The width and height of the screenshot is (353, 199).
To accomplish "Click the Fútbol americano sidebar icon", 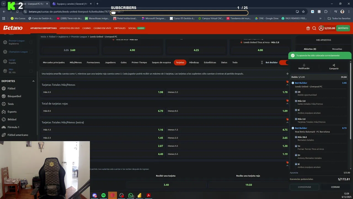I will point(4,135).
